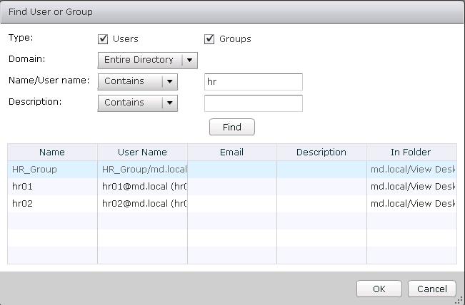Uncheck the Users checkbox

[103, 39]
